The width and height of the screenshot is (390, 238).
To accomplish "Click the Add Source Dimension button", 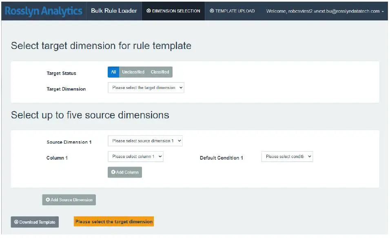I will (69, 200).
